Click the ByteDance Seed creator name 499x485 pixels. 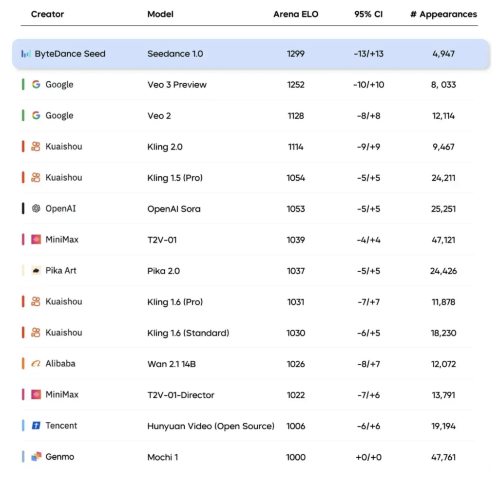click(x=70, y=54)
